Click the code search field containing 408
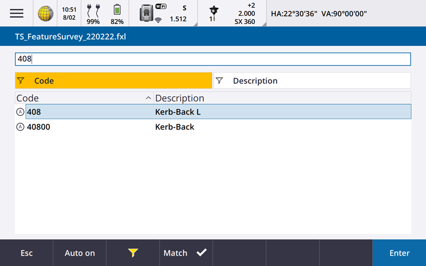426x266 pixels. pos(213,59)
